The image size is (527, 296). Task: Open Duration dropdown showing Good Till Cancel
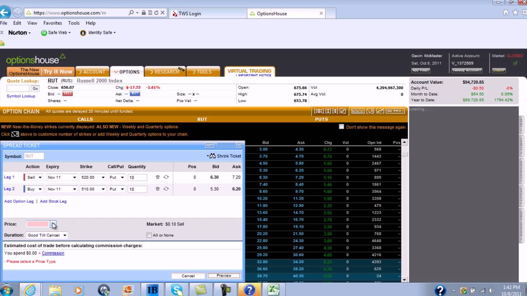click(47, 235)
